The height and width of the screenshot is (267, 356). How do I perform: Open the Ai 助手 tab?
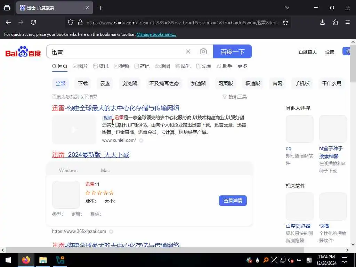pos(224,66)
